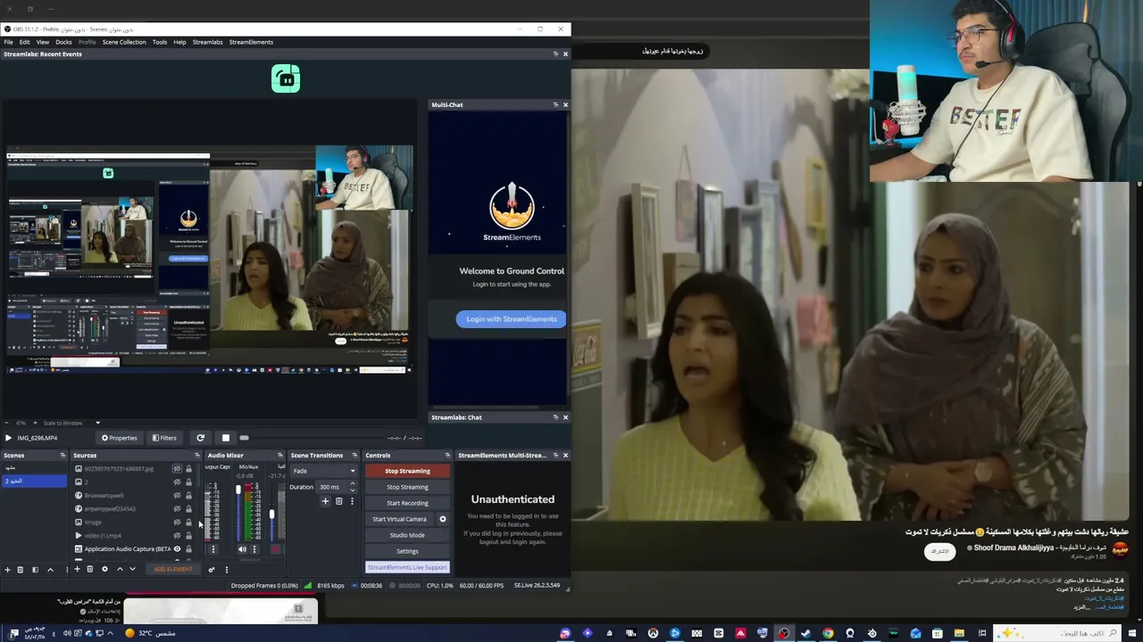1143x642 pixels.
Task: Mute the Mic/Aux audio channel
Action: 241,549
